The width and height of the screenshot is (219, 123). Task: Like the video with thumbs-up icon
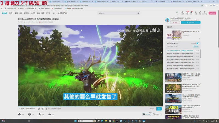point(19,114)
